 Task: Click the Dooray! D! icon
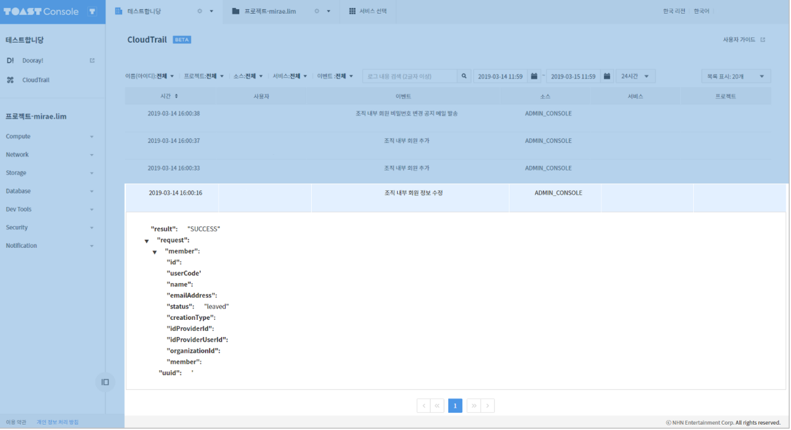10,60
